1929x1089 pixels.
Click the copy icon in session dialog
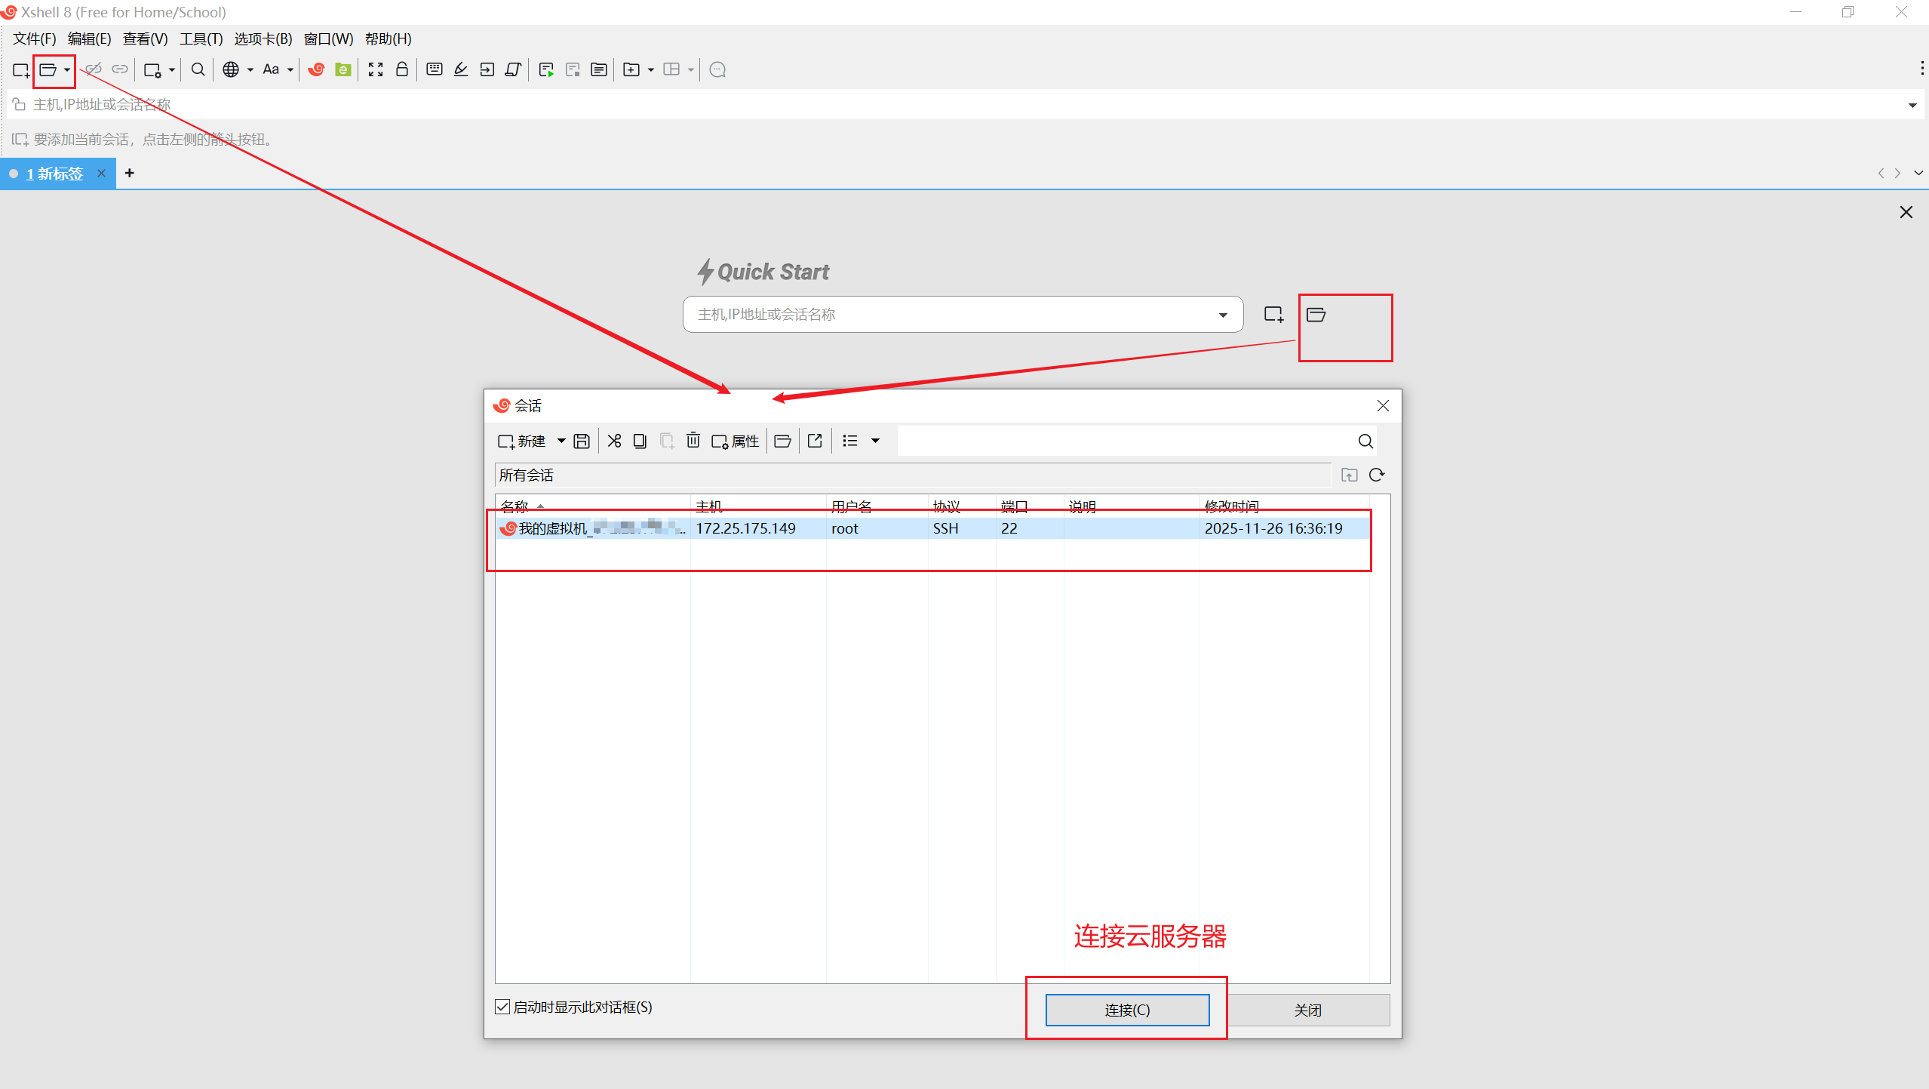[x=640, y=441]
